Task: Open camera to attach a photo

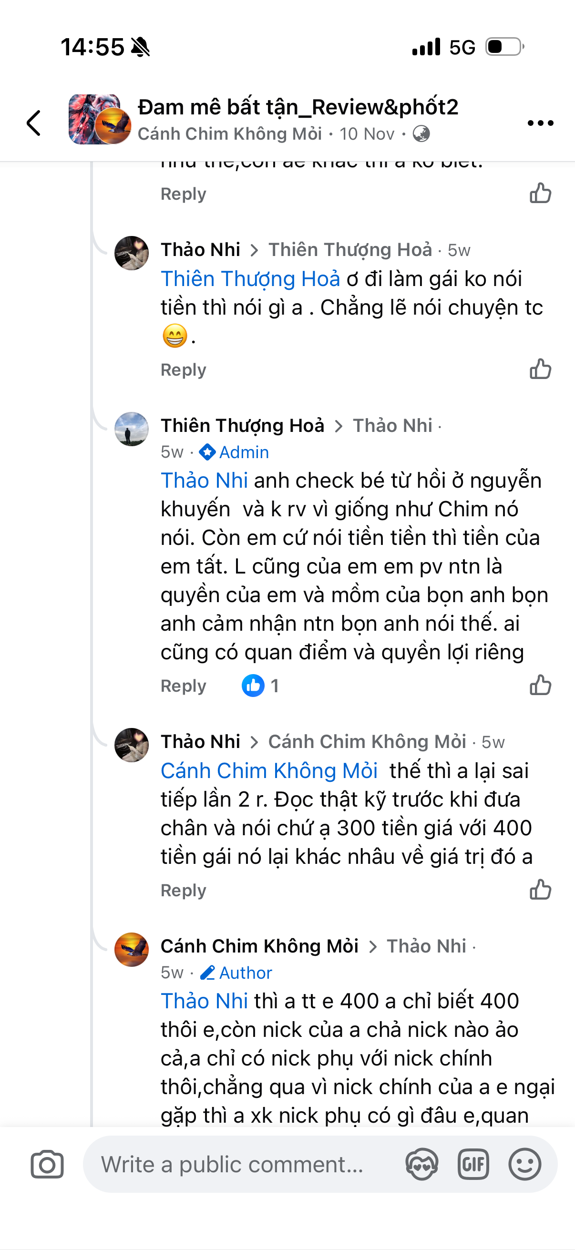Action: click(47, 1165)
